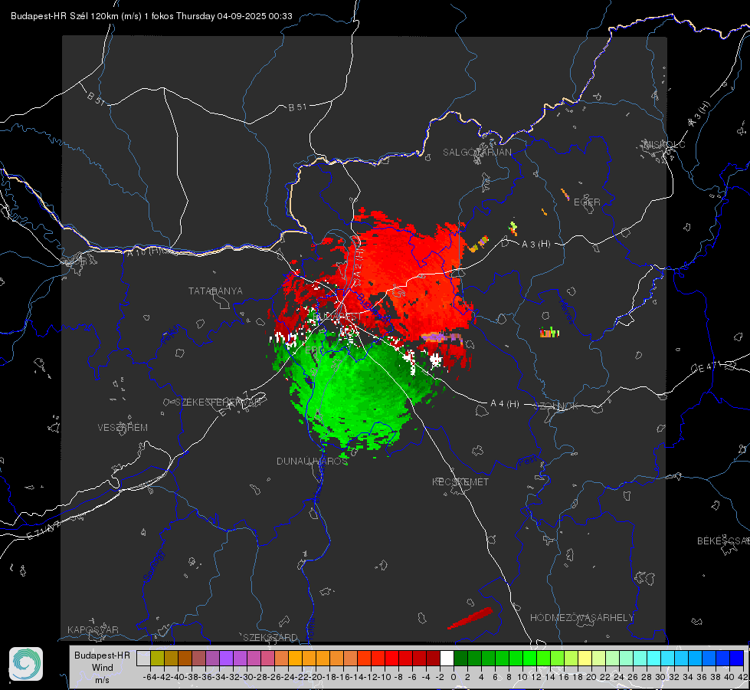Click the SZEKSZÁRD city label

270,637
